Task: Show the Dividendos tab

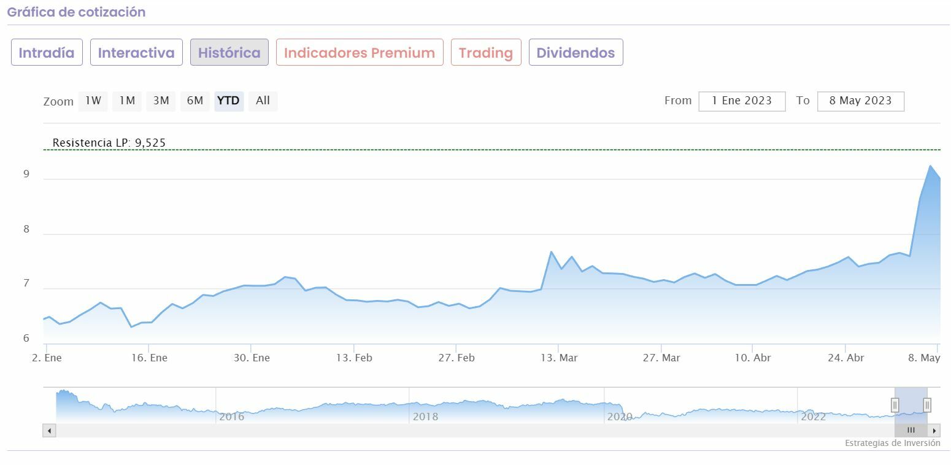Action: pos(576,53)
